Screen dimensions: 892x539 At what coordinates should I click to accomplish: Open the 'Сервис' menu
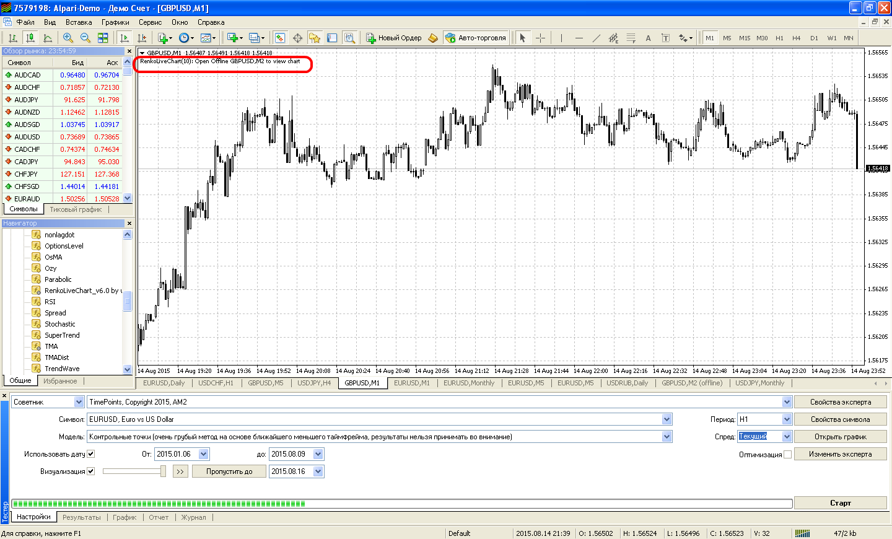pos(150,22)
